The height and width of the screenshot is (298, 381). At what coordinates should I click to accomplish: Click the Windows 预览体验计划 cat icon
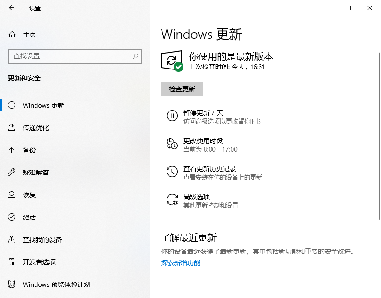pos(12,284)
